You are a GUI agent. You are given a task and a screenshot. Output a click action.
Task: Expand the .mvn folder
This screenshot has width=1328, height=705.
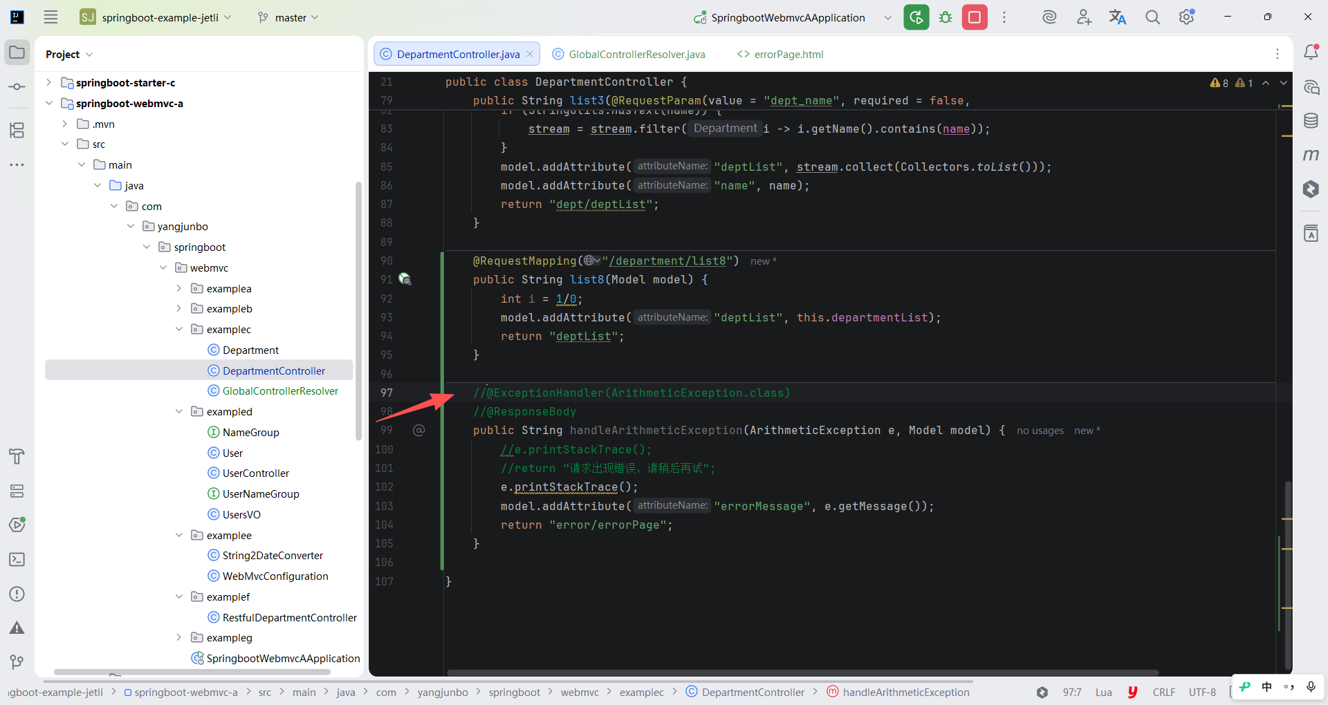(x=65, y=124)
